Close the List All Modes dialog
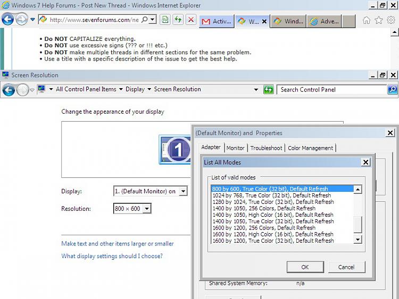The height and width of the screenshot is (299, 399). coord(365,162)
